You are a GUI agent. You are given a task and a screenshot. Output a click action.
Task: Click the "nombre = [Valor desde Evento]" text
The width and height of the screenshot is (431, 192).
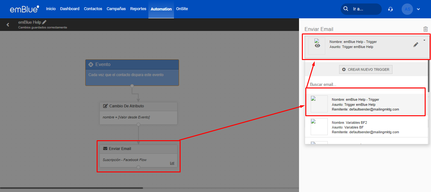tap(126, 117)
